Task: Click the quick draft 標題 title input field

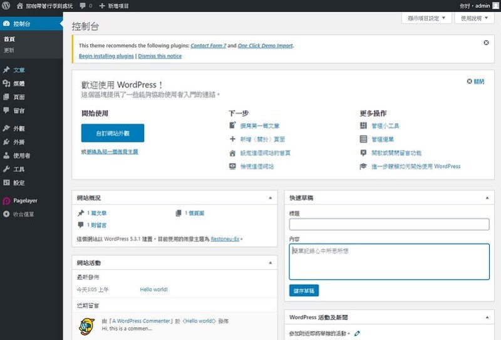Action: pos(389,224)
